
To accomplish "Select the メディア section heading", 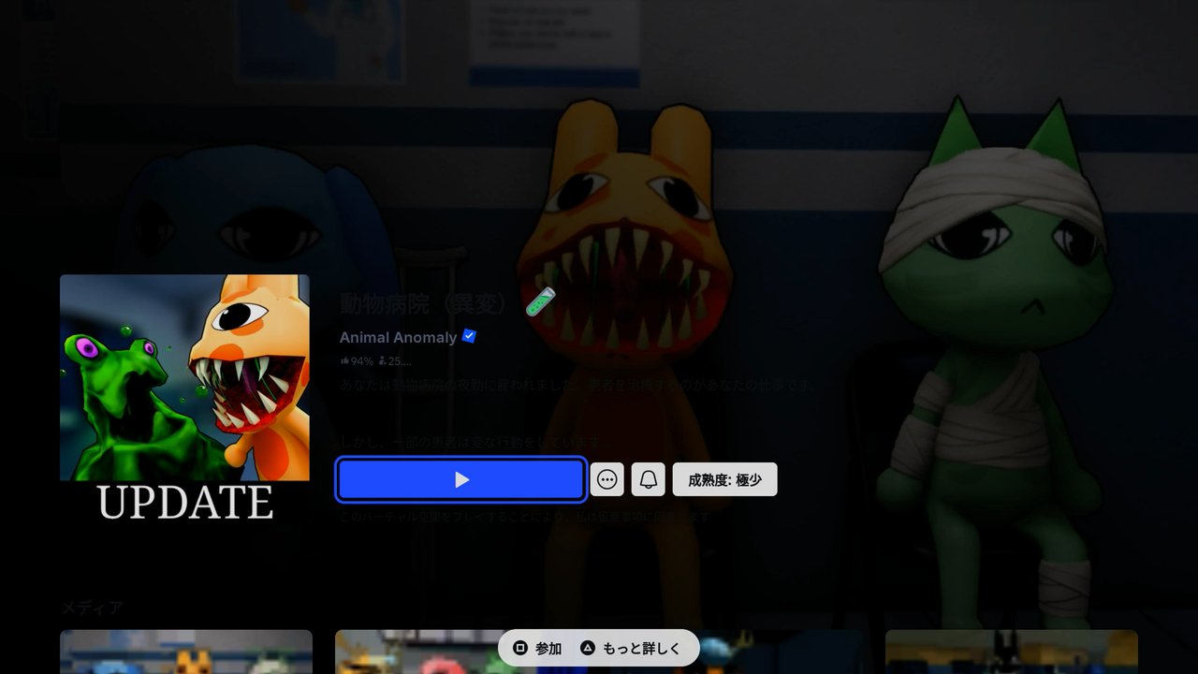I will [x=92, y=608].
